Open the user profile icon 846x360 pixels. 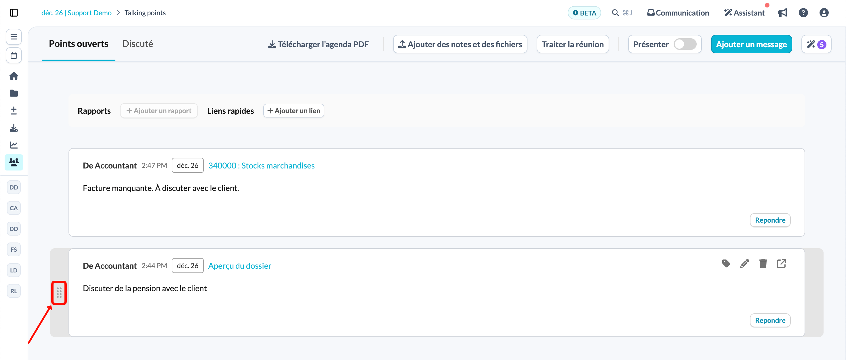pyautogui.click(x=824, y=13)
